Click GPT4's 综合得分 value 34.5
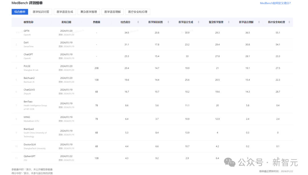The width and height of the screenshot is (308, 175). [127, 33]
